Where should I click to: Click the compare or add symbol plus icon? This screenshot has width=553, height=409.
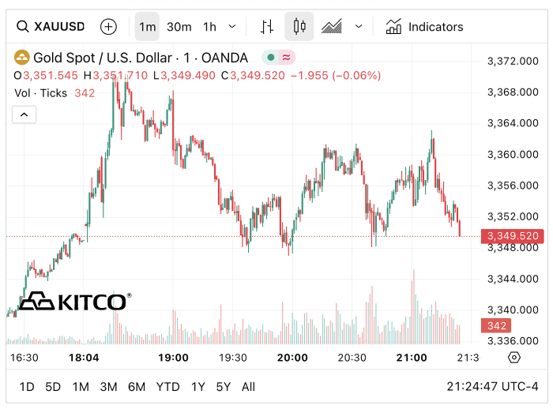tap(108, 27)
